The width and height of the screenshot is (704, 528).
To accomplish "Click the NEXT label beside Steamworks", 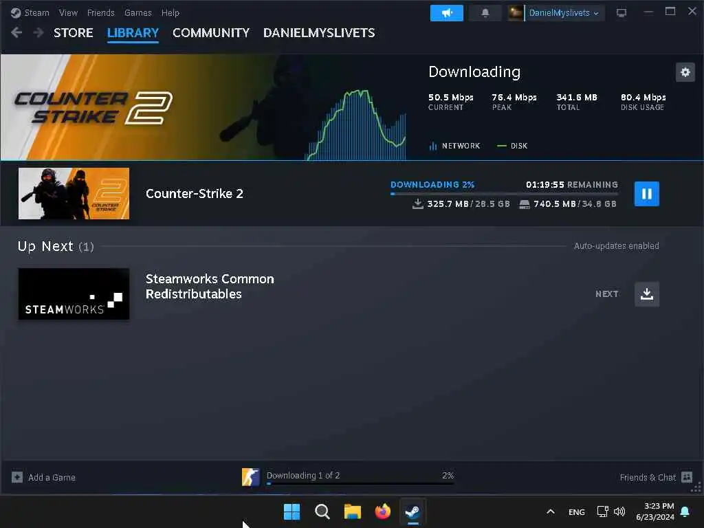I will [606, 294].
